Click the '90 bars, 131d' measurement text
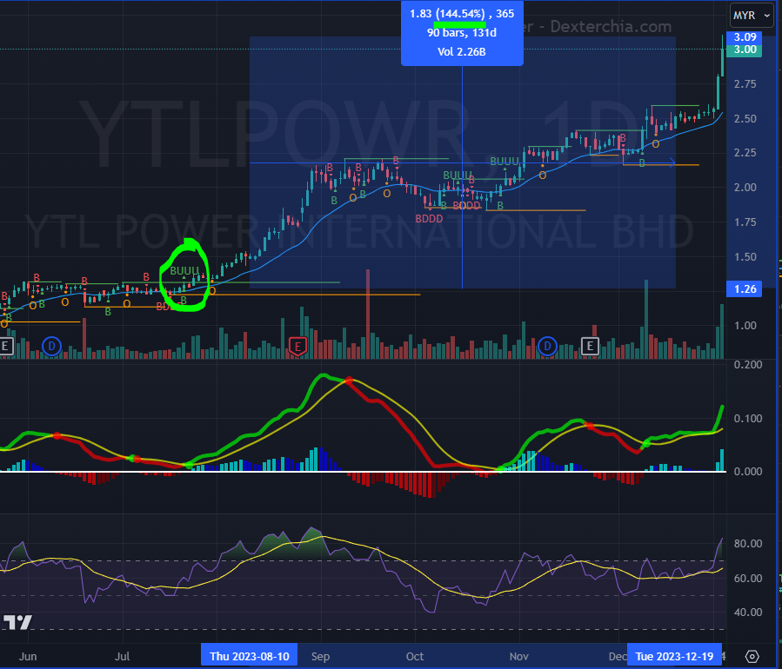Image resolution: width=782 pixels, height=669 pixels. coord(462,33)
